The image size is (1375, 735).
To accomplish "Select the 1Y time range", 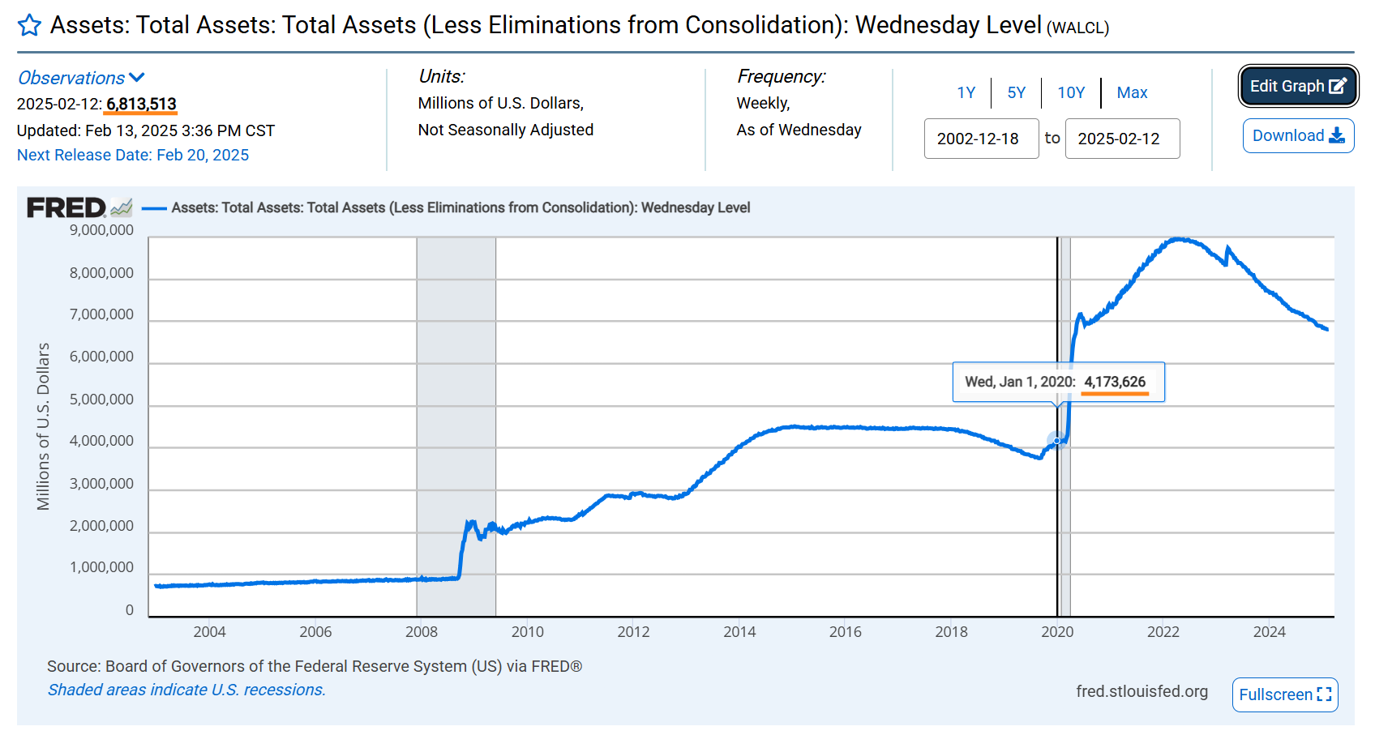I will [x=966, y=92].
